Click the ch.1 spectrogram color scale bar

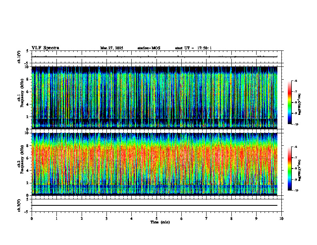tap(289, 102)
